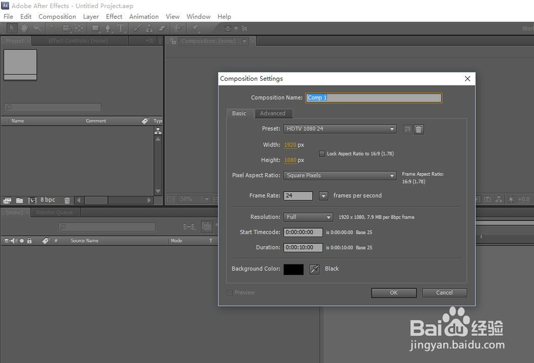Open the Layer menu
The image size is (534, 363).
[91, 17]
